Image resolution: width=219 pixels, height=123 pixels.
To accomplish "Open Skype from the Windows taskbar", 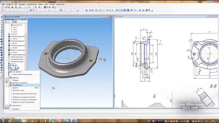I will coord(52,121).
